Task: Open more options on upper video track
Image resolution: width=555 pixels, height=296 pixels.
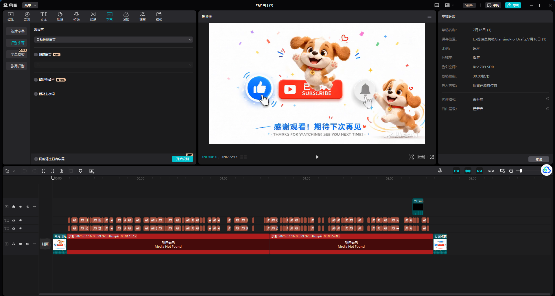Action: [34, 207]
